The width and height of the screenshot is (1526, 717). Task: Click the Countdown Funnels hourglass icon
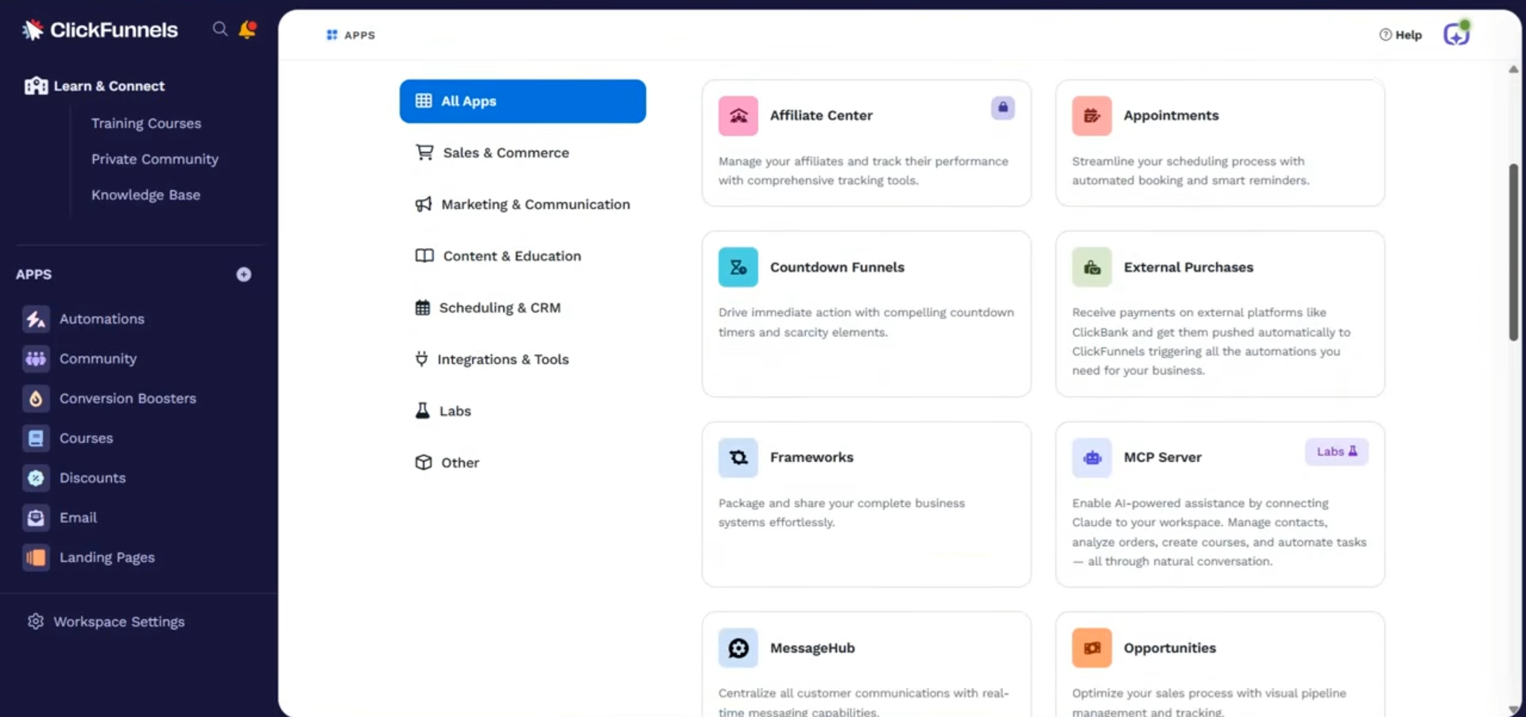[x=738, y=267]
